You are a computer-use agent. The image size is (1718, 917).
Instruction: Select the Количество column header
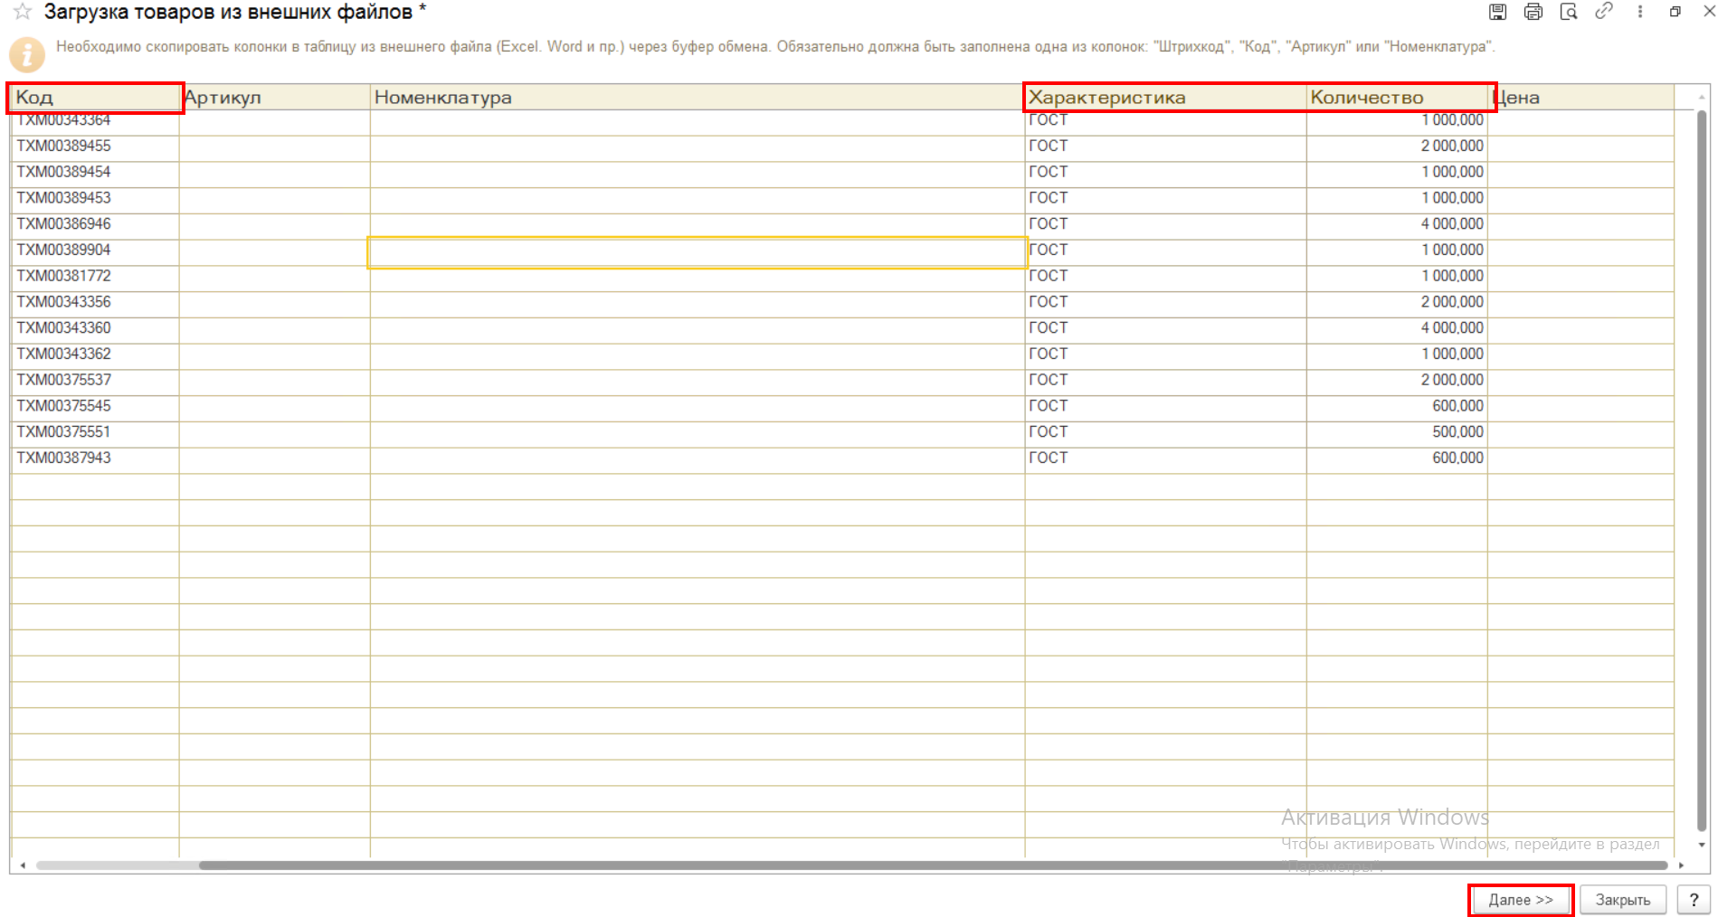click(1397, 97)
